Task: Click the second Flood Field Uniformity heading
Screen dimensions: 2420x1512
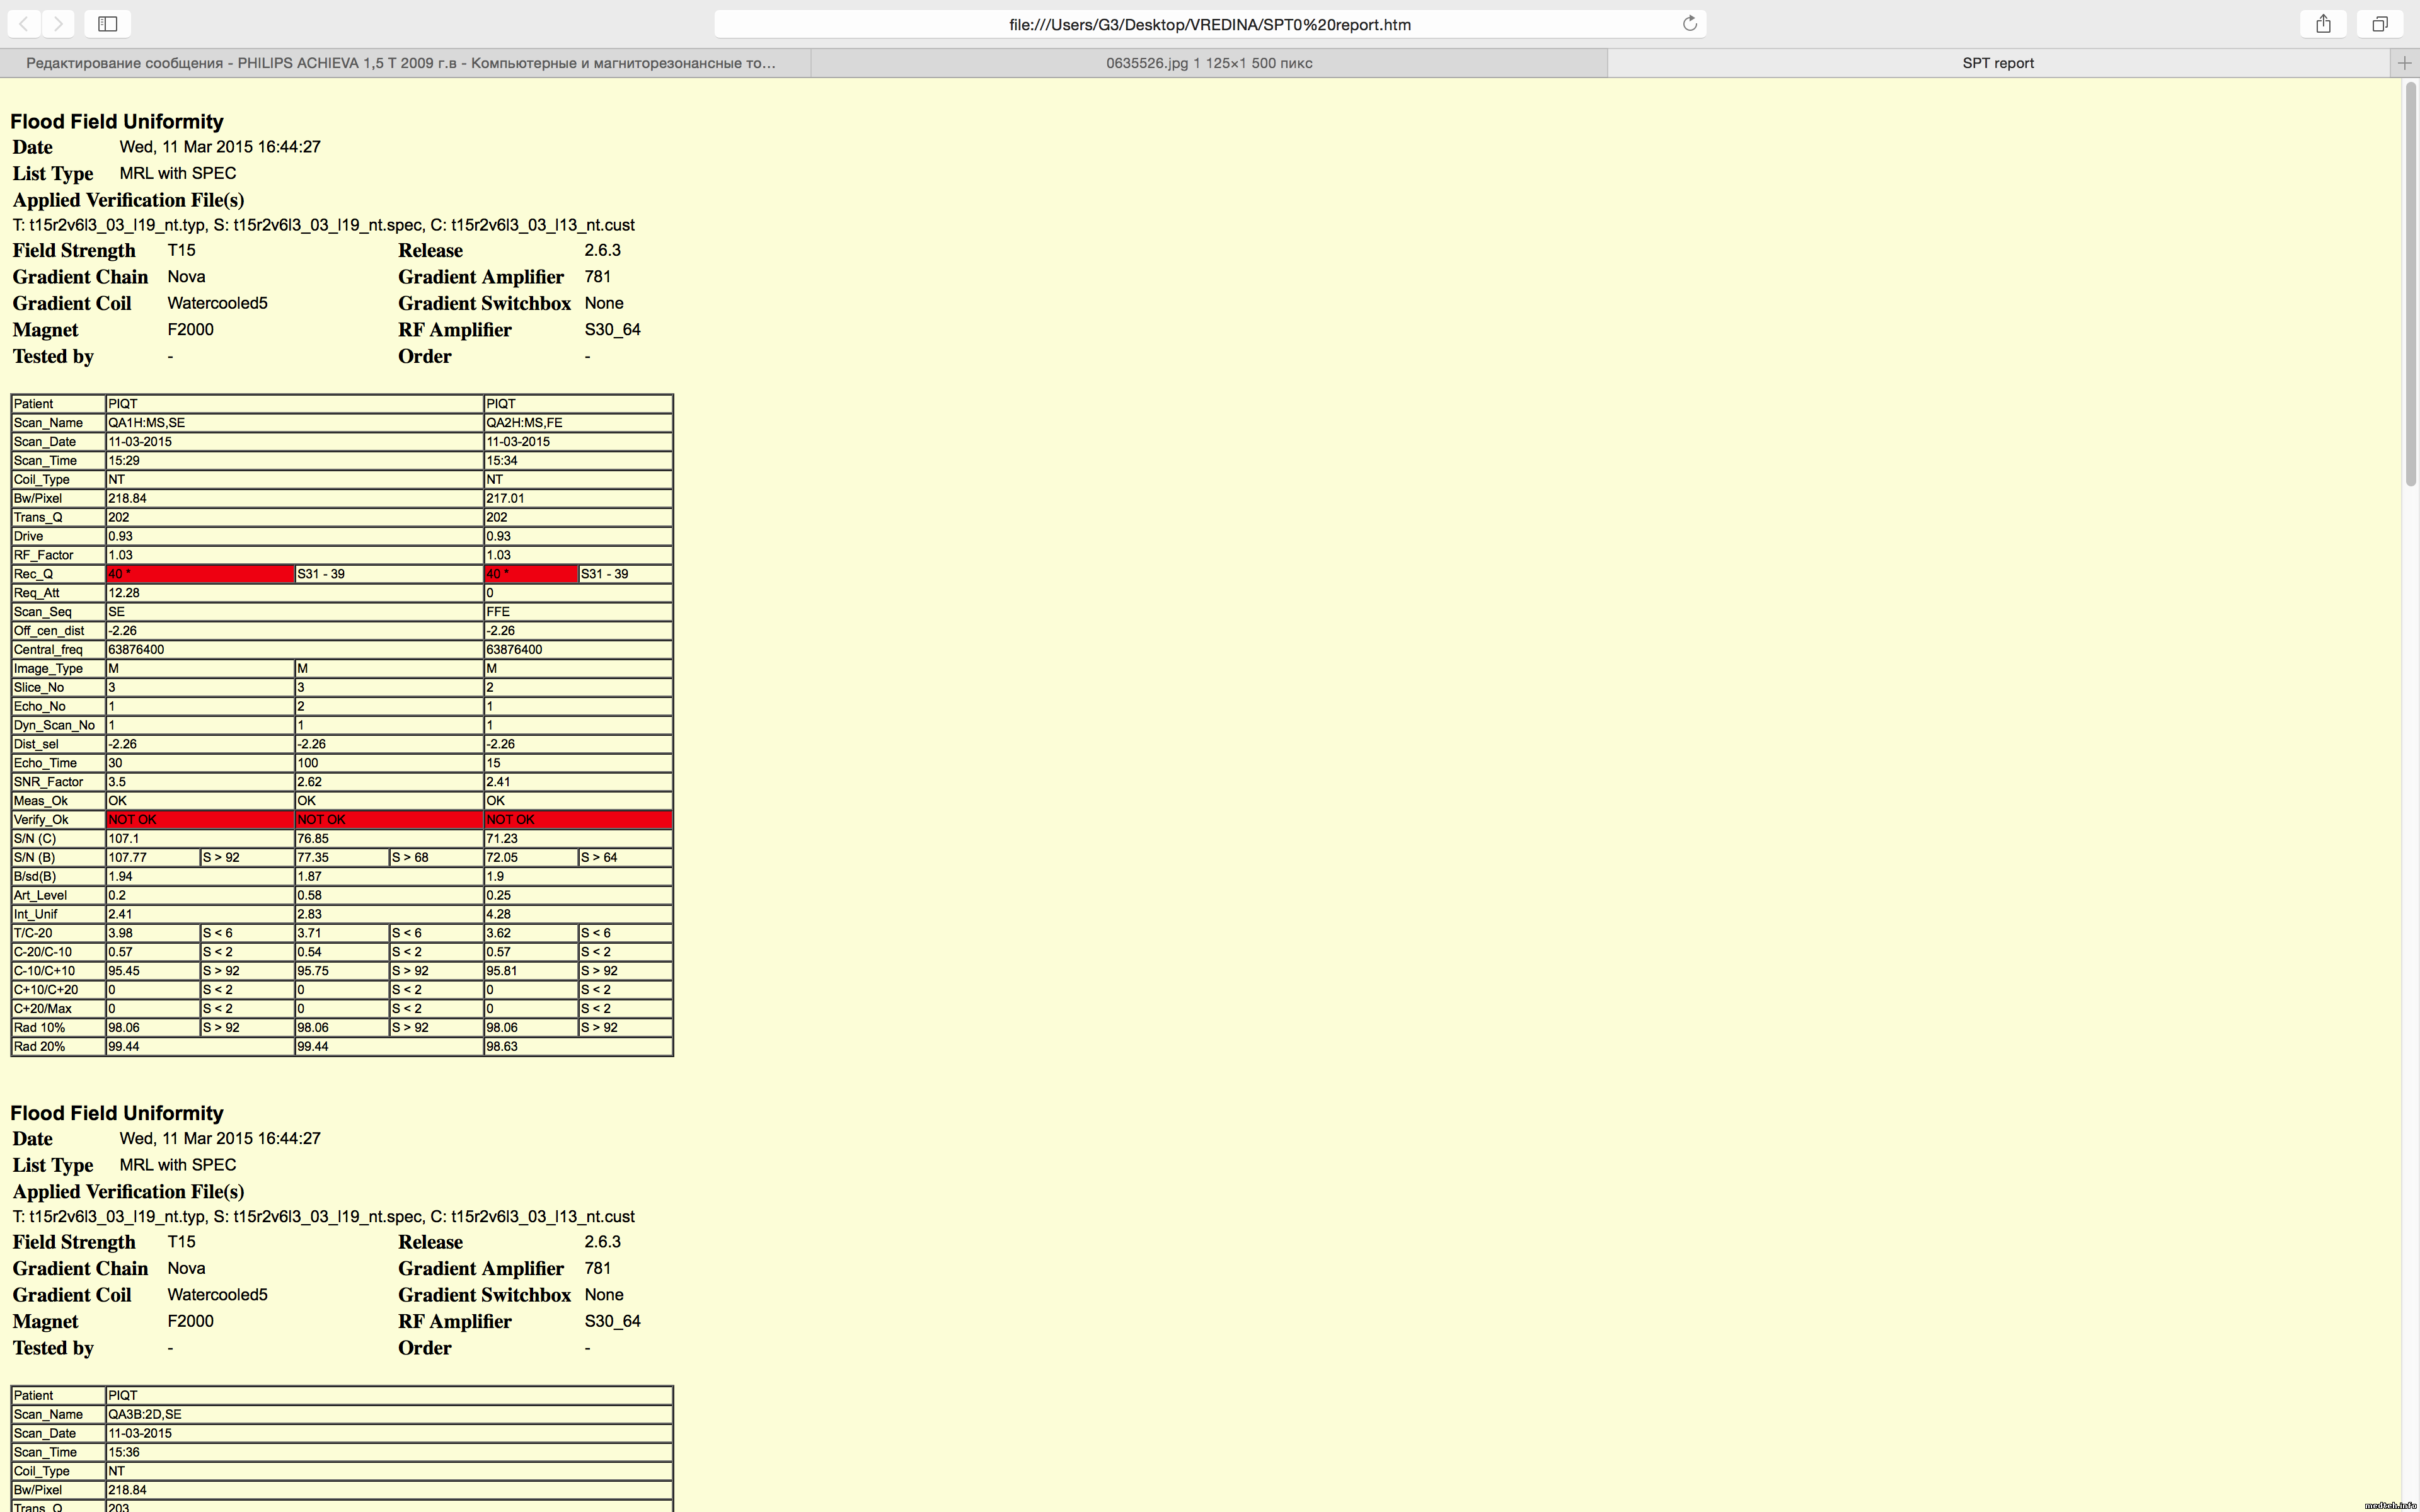Action: point(117,1113)
